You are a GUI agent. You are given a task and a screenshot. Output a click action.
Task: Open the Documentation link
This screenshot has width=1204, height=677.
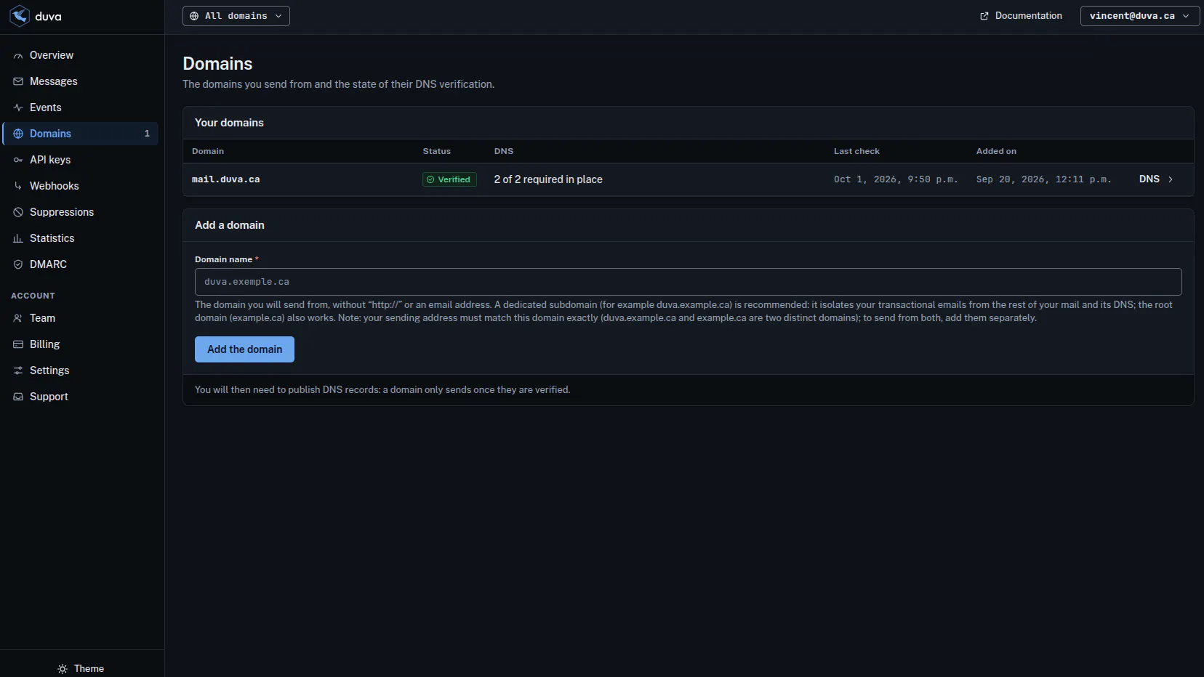(1021, 16)
